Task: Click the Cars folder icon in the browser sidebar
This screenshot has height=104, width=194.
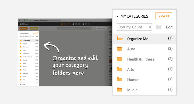Action: 21,50
